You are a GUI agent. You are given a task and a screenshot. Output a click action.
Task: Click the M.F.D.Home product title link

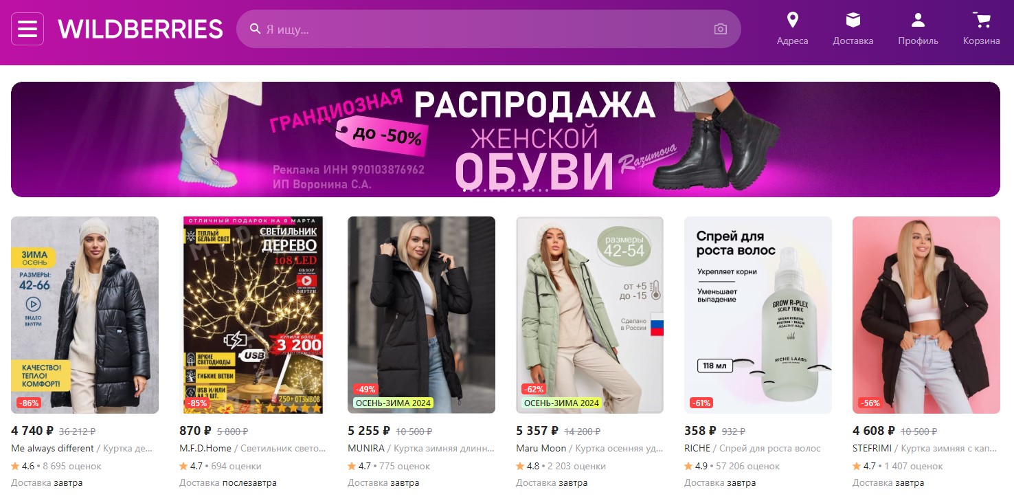click(x=252, y=448)
